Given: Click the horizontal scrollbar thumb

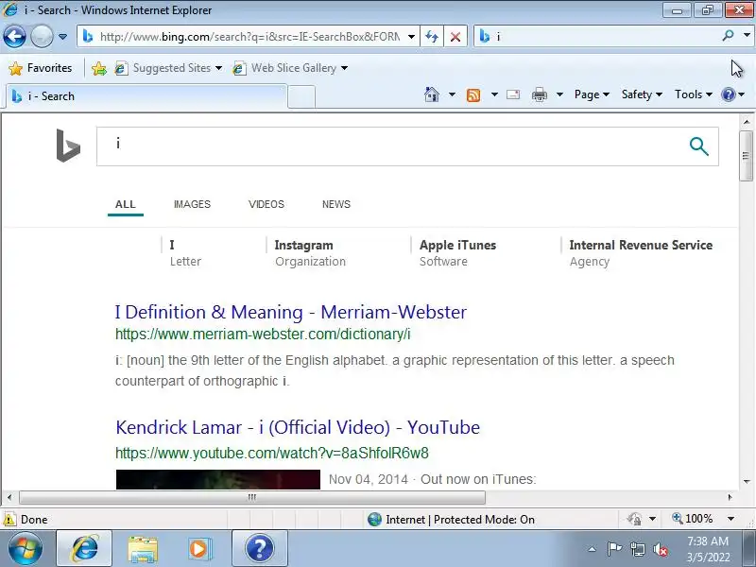Looking at the screenshot, I should coord(252,497).
